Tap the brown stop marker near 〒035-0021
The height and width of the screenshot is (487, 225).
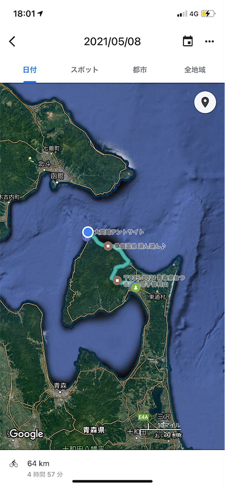tap(117, 280)
